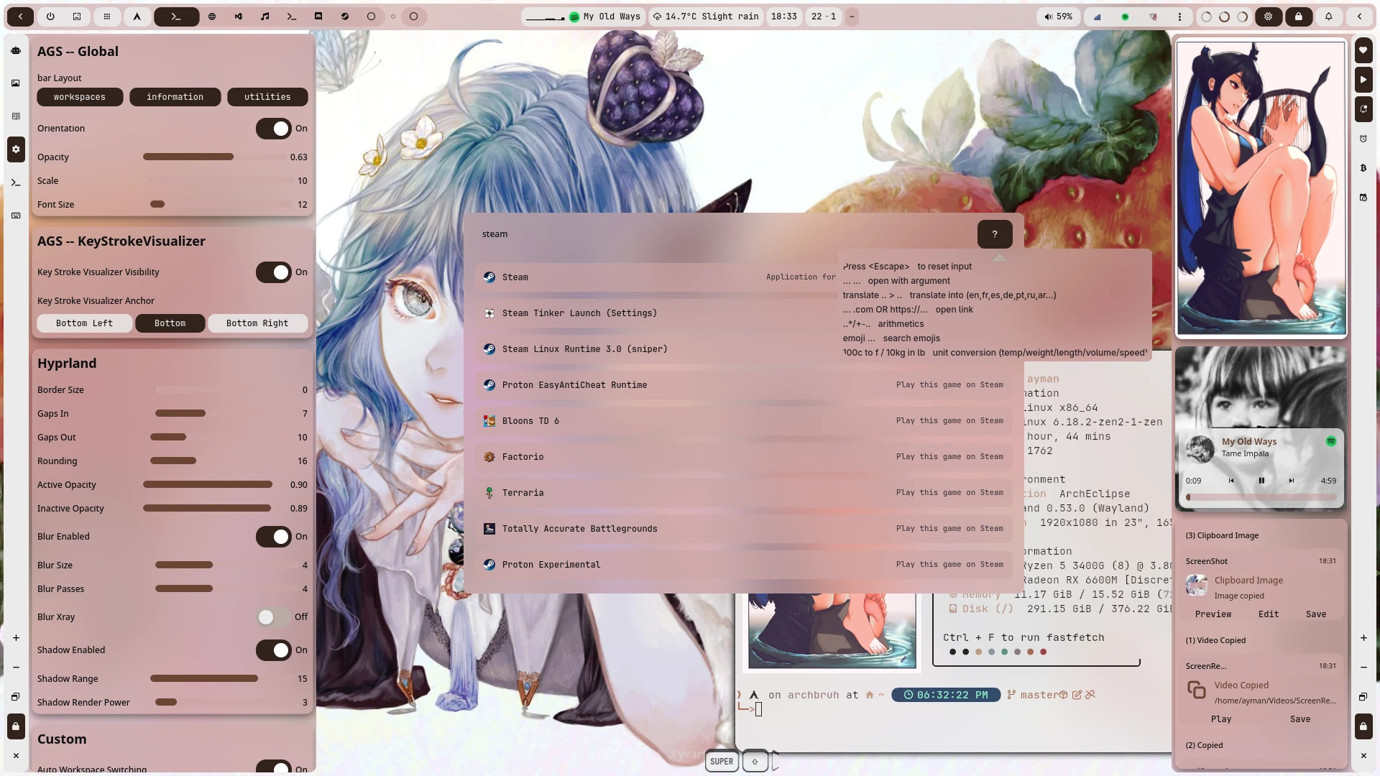Click the notification bell in top bar
The height and width of the screenshot is (776, 1380).
1328,16
